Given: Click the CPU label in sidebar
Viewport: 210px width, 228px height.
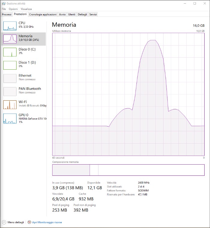Looking at the screenshot, I should coord(22,23).
